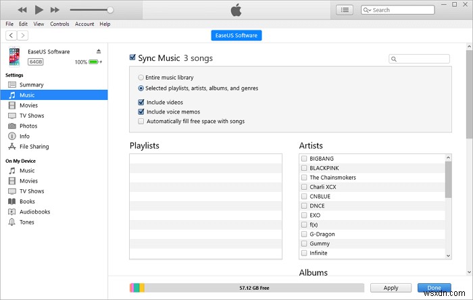Click the colored used-storage segment
Viewport: 473px width, 300px height.
click(x=137, y=288)
